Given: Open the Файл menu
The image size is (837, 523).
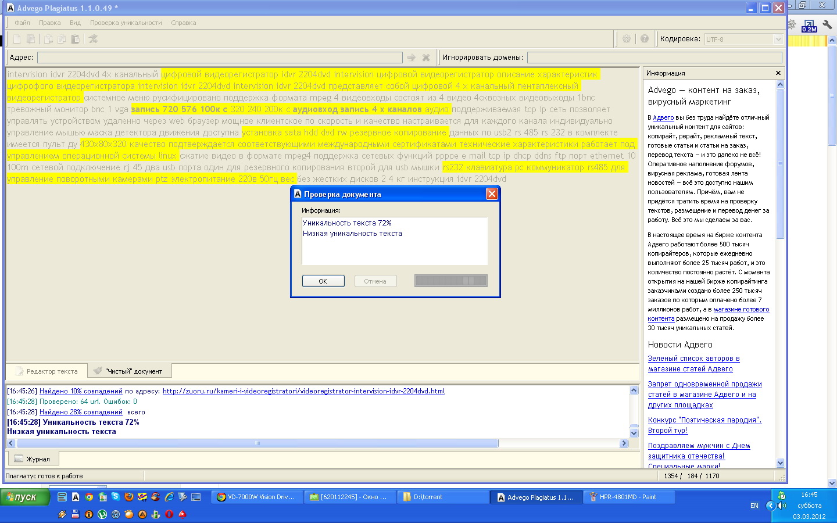Looking at the screenshot, I should click(22, 23).
